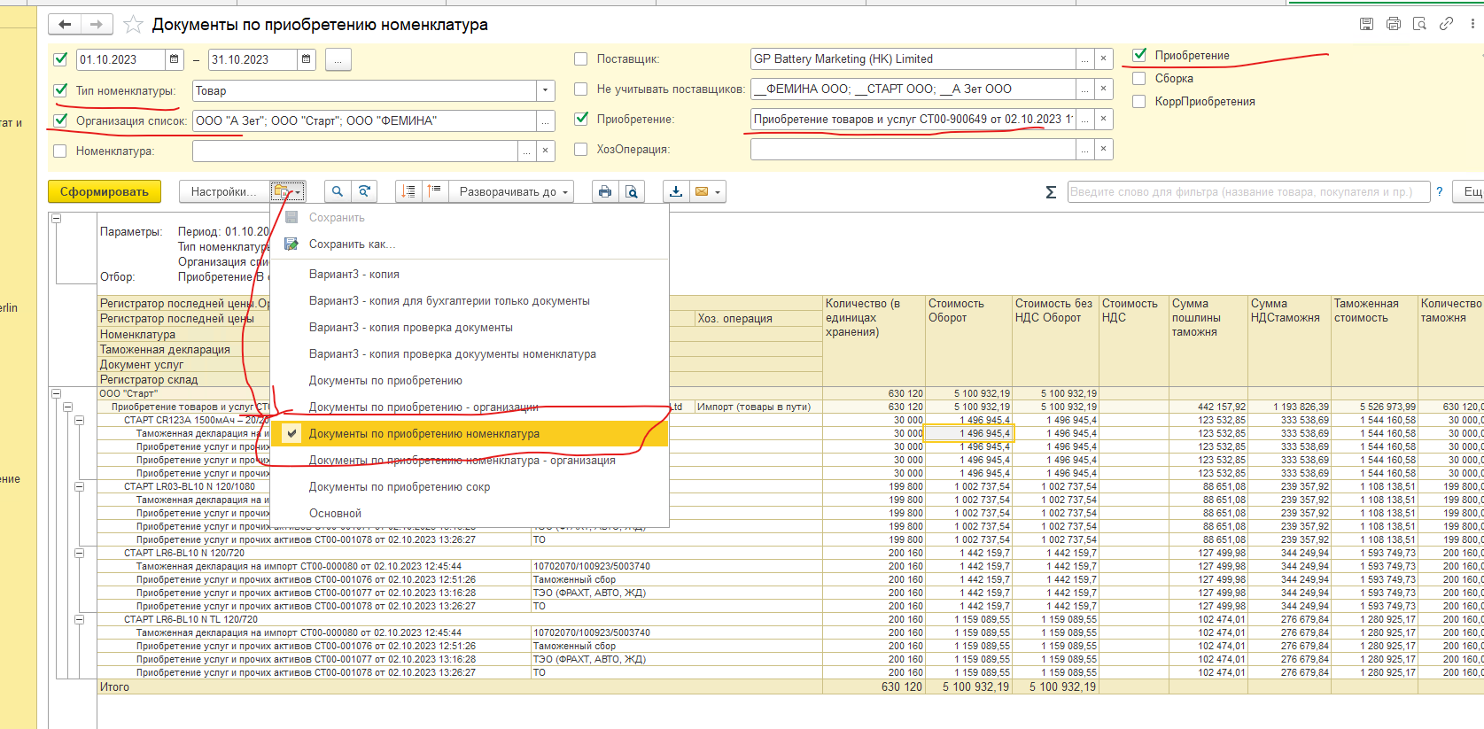Check the Номенклатура filter checkbox
This screenshot has height=729, width=1484.
[x=60, y=151]
